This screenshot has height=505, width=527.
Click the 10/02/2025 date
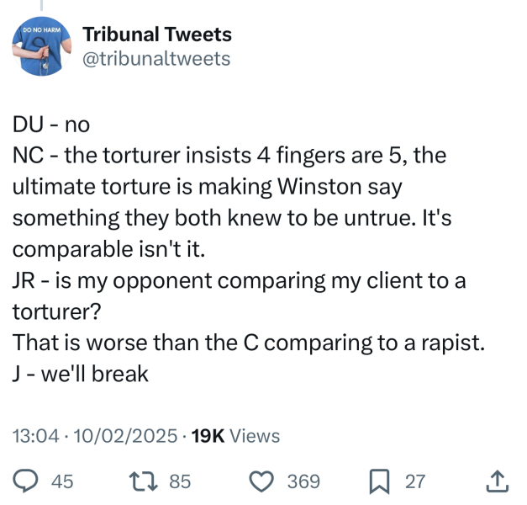(125, 436)
